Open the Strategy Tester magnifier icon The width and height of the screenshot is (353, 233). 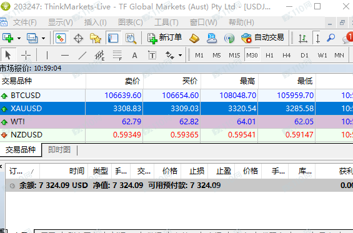click(131, 38)
